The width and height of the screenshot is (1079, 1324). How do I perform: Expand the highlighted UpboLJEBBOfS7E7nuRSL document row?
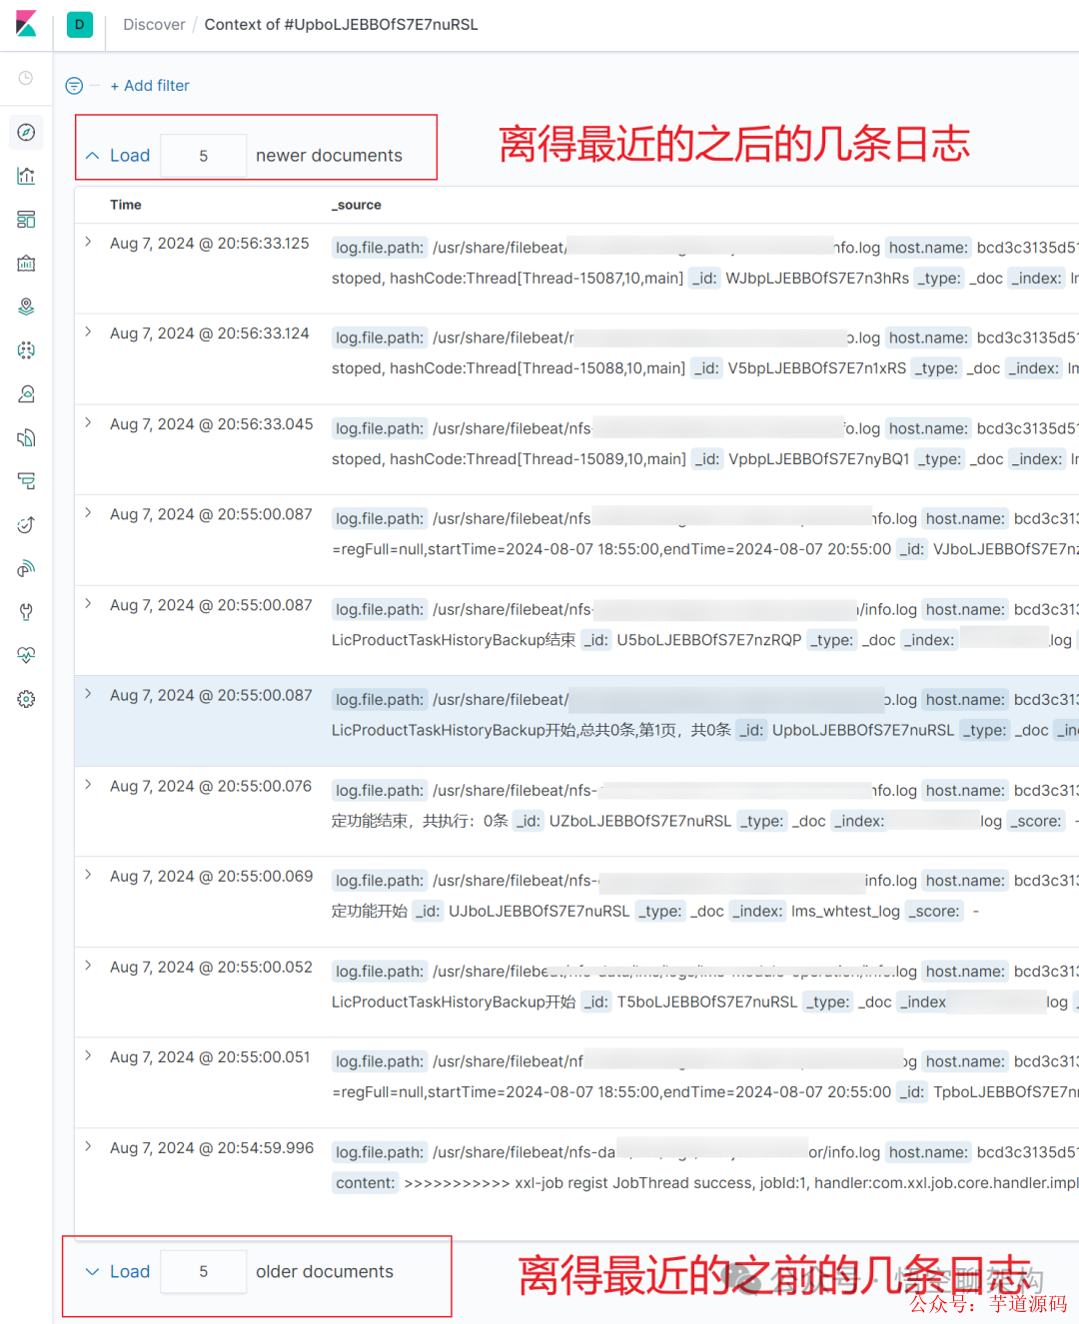(x=87, y=694)
